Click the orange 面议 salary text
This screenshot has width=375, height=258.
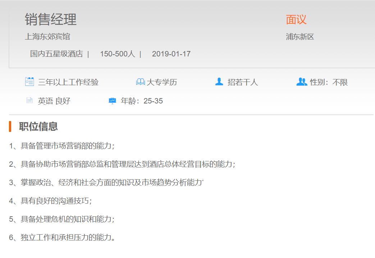296,19
